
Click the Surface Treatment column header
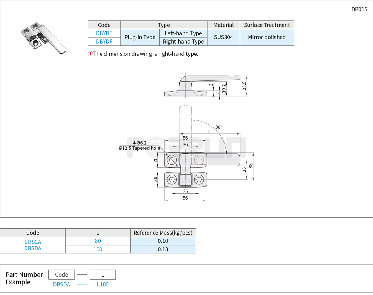267,25
